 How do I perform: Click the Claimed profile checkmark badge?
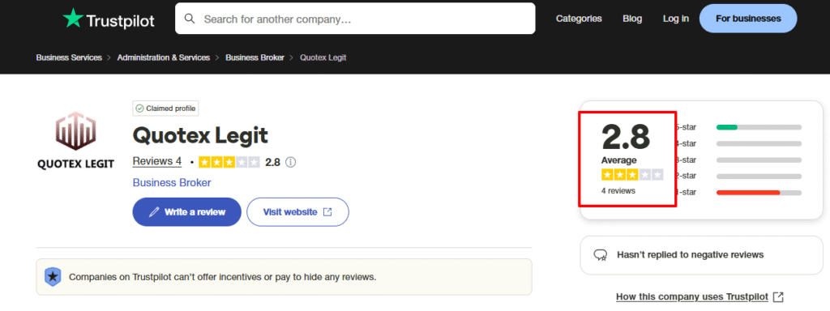point(165,109)
